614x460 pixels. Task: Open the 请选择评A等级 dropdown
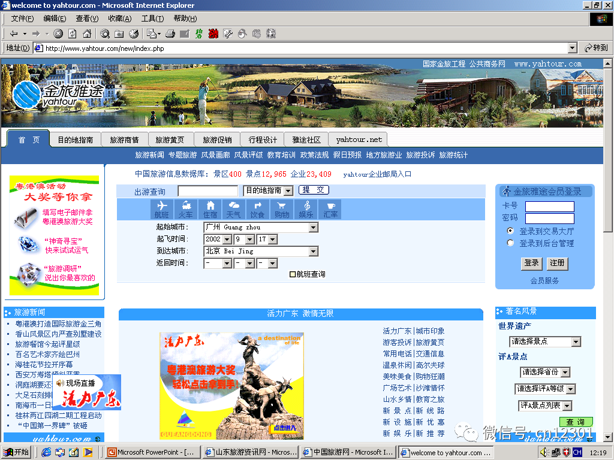coord(571,389)
